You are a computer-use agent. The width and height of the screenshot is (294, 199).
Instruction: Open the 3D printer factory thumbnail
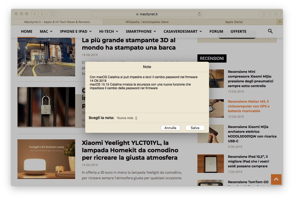(x=46, y=57)
